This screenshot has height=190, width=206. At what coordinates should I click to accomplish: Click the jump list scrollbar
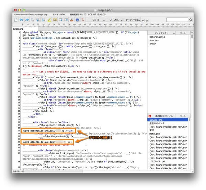click(x=192, y=37)
